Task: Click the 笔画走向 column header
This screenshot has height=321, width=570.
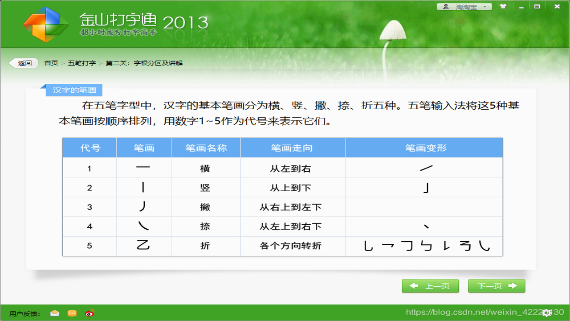Action: click(292, 148)
